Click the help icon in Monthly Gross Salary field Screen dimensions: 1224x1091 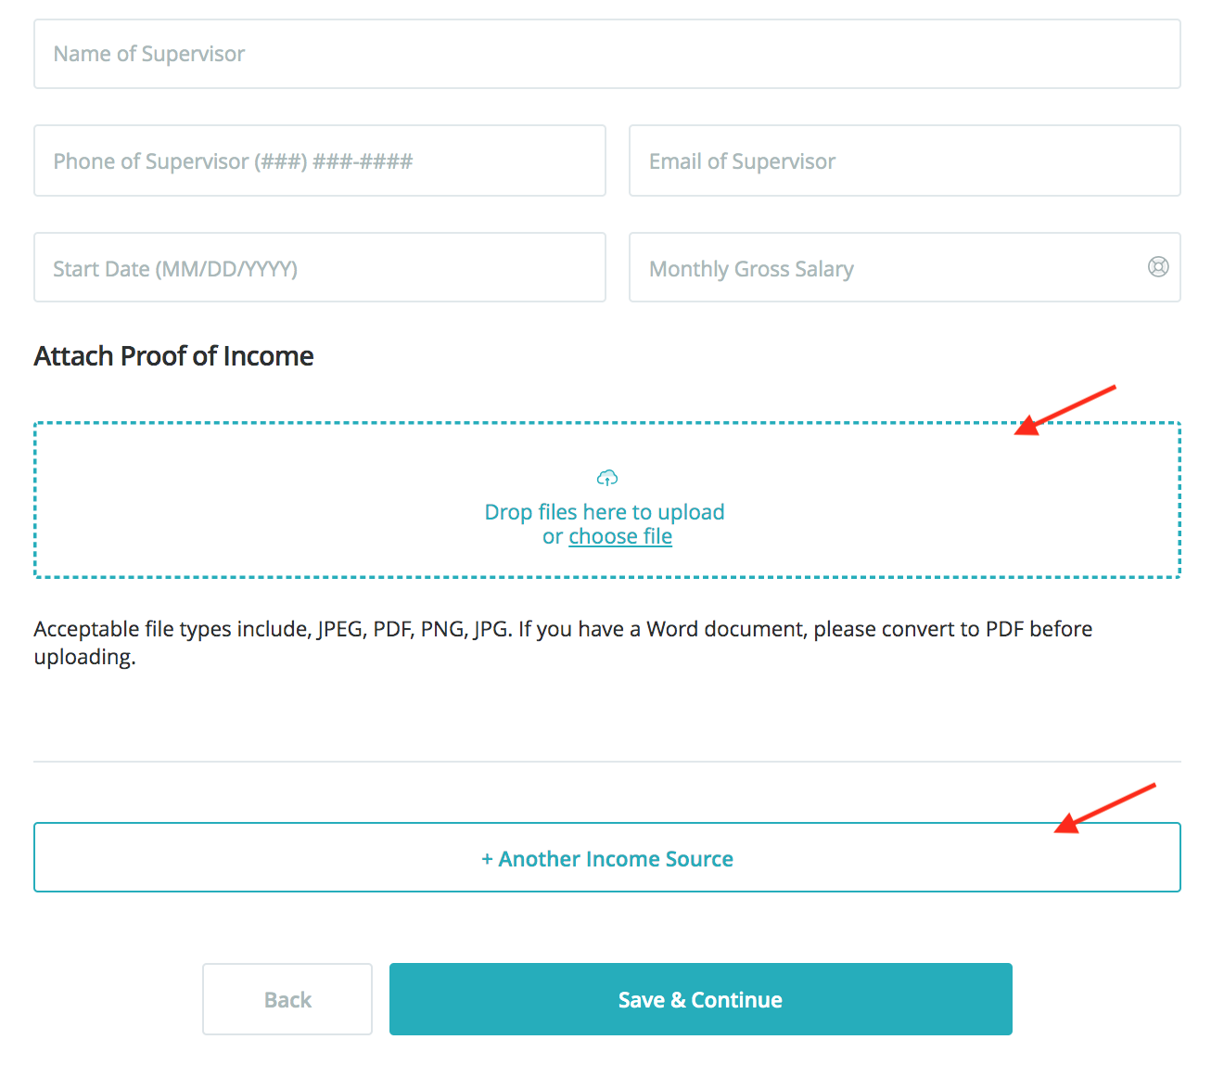point(1158,267)
